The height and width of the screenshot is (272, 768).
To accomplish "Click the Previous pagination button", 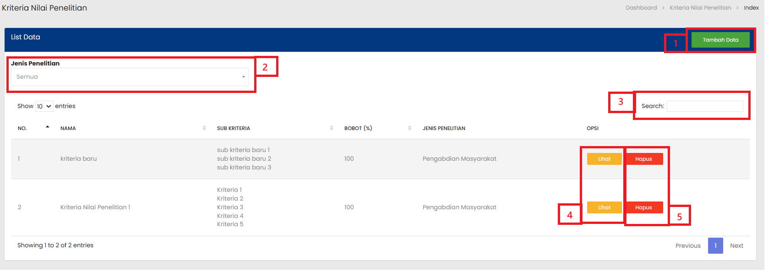I will [687, 246].
